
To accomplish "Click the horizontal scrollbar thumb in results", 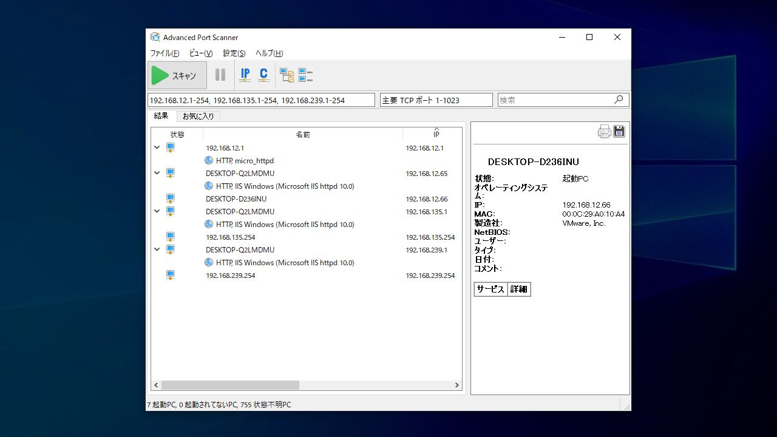I will [230, 385].
